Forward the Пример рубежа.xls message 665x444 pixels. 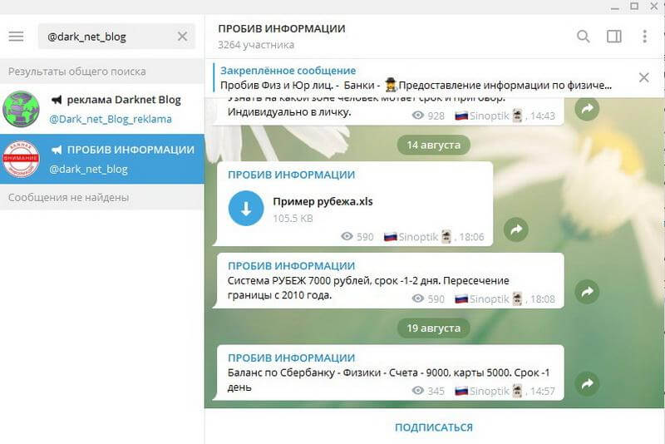click(515, 229)
